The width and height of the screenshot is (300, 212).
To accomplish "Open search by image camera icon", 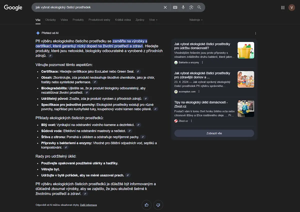I will [191, 7].
